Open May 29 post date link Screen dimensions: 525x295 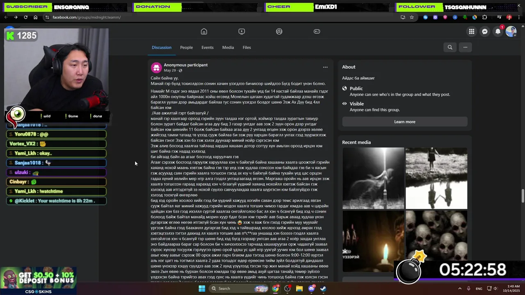170,70
